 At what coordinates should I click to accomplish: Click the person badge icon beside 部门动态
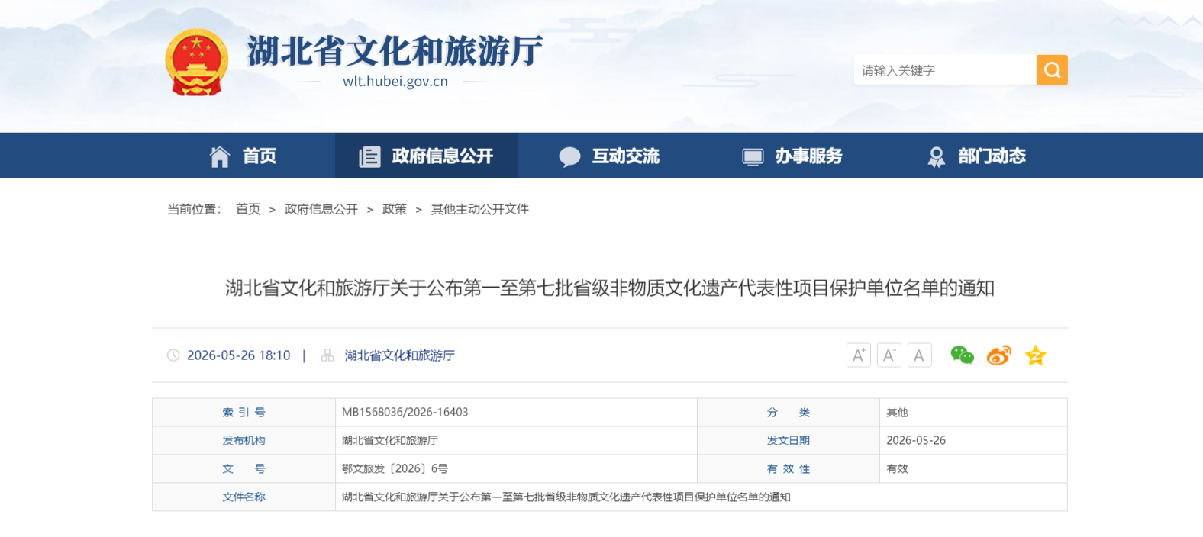(x=936, y=157)
